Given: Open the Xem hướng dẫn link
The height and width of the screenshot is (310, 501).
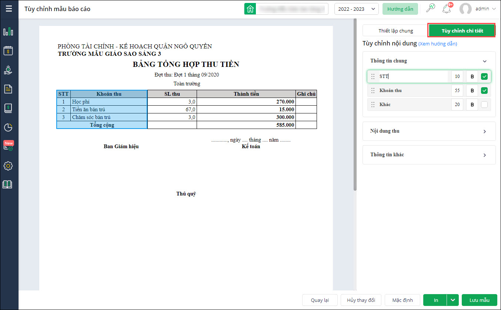Looking at the screenshot, I should click(x=438, y=44).
